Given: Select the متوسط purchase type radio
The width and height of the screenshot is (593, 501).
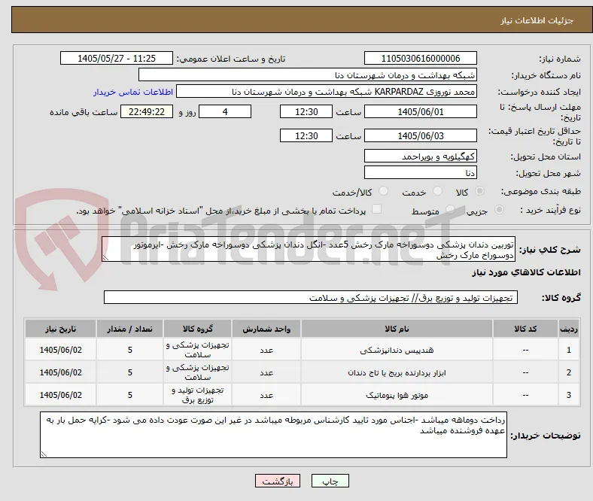Looking at the screenshot, I should [x=450, y=209].
